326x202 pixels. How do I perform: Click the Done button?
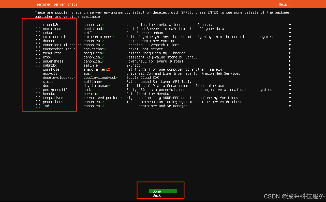point(163,191)
